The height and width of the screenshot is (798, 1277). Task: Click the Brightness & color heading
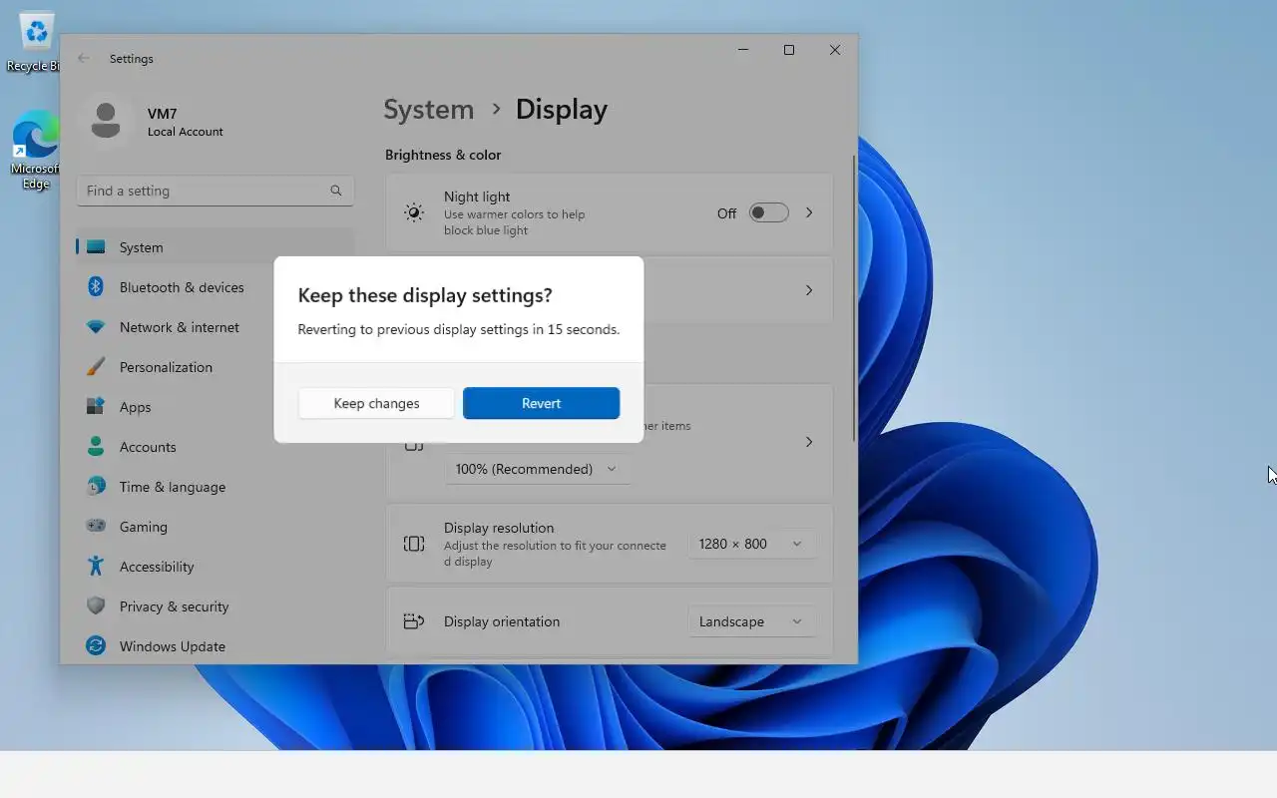pyautogui.click(x=443, y=155)
